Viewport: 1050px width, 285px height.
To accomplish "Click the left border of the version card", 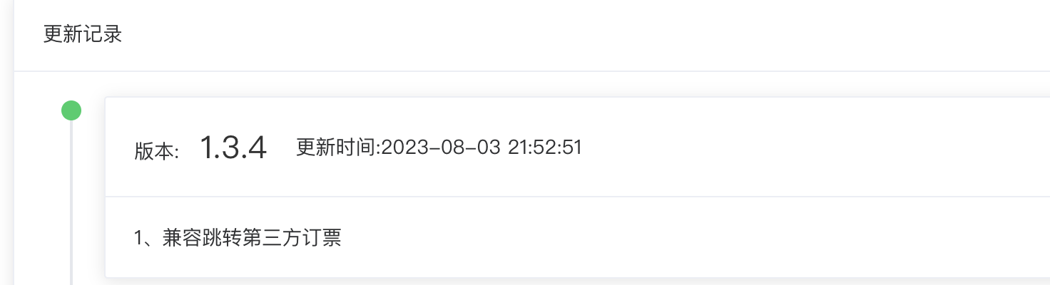I will (106, 185).
